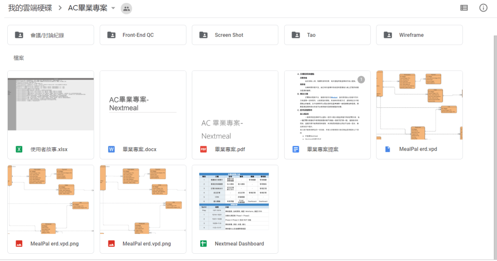The height and width of the screenshot is (261, 497).
Task: Click the Sheets icon of Nextmeal Dashboard
Action: click(x=204, y=244)
